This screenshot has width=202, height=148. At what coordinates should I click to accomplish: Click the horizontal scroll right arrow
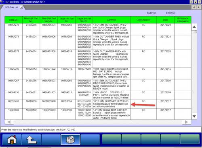pos(186,122)
